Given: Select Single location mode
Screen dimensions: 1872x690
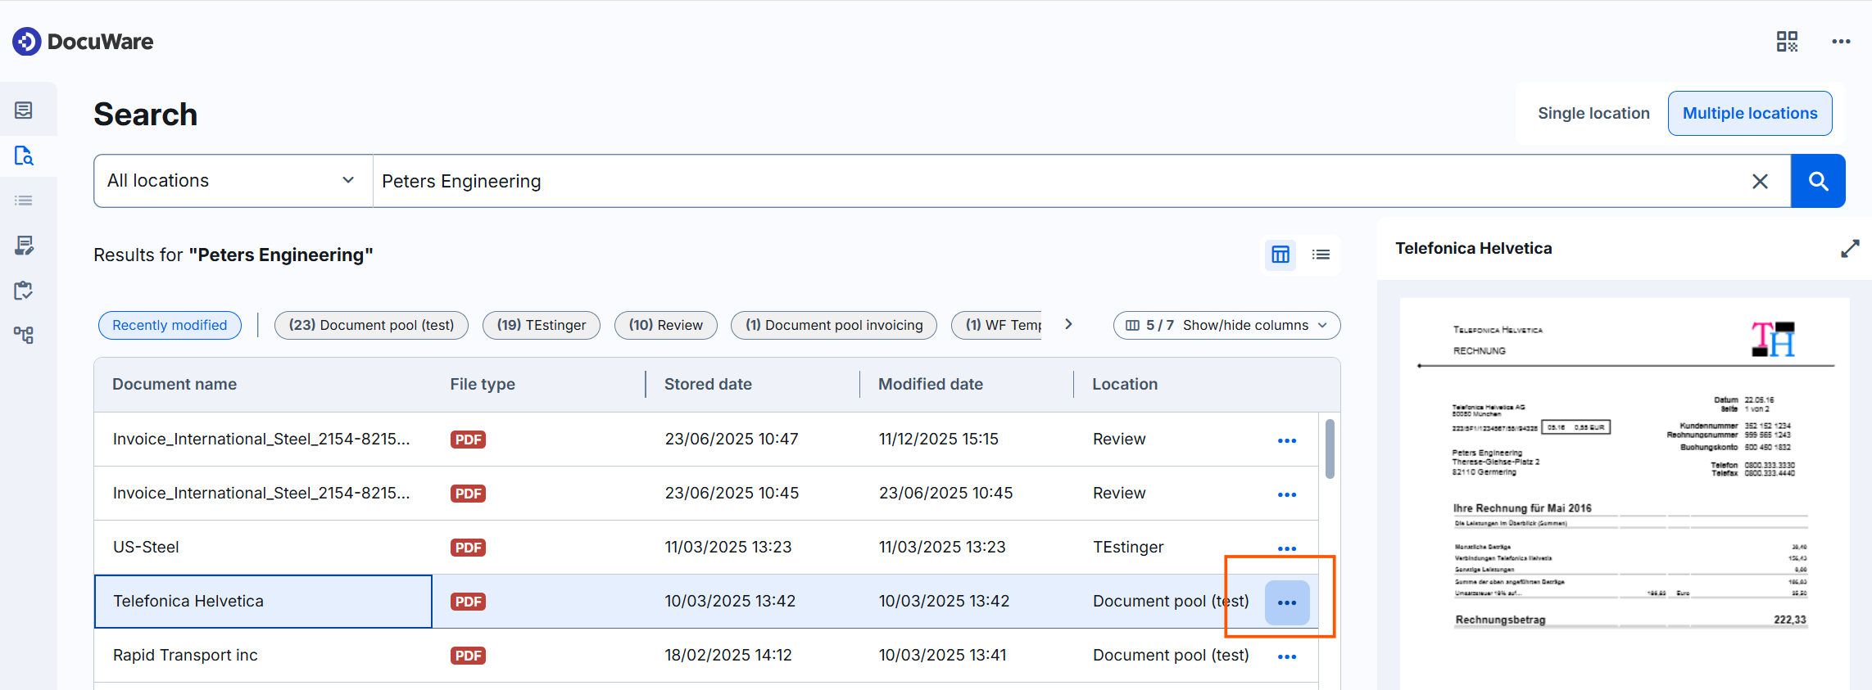Looking at the screenshot, I should tap(1593, 114).
